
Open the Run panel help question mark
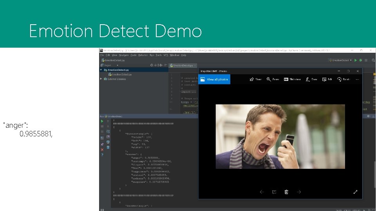(x=102, y=155)
